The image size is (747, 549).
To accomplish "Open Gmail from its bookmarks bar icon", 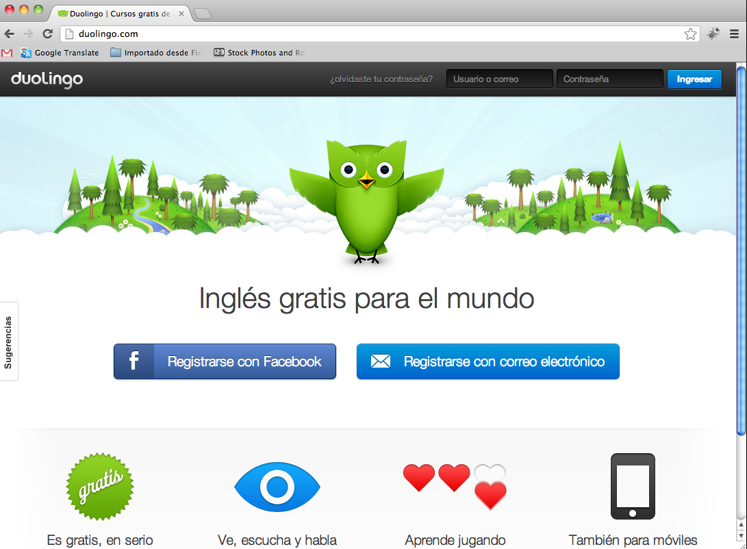I will [6, 52].
